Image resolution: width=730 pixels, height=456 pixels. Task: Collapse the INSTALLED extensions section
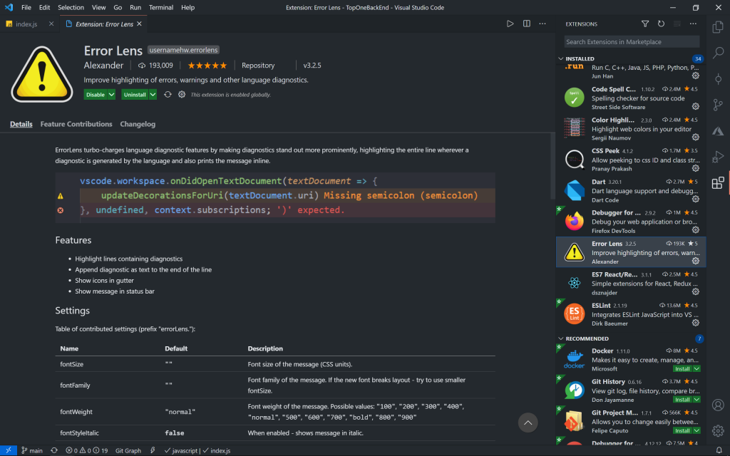coord(580,58)
